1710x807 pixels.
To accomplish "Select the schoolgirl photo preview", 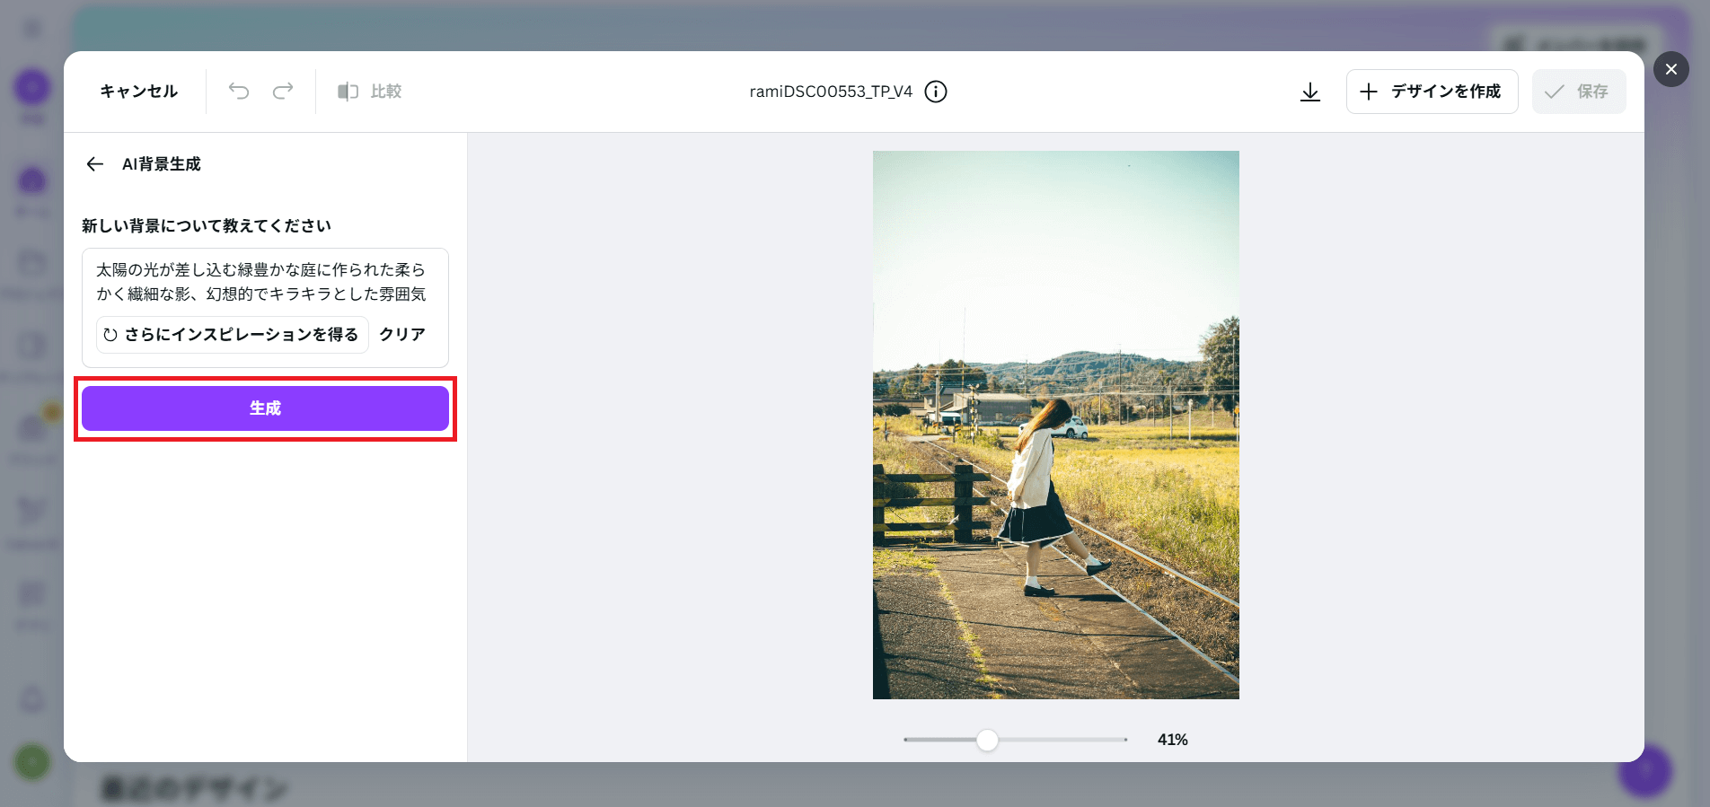I will coord(1055,425).
